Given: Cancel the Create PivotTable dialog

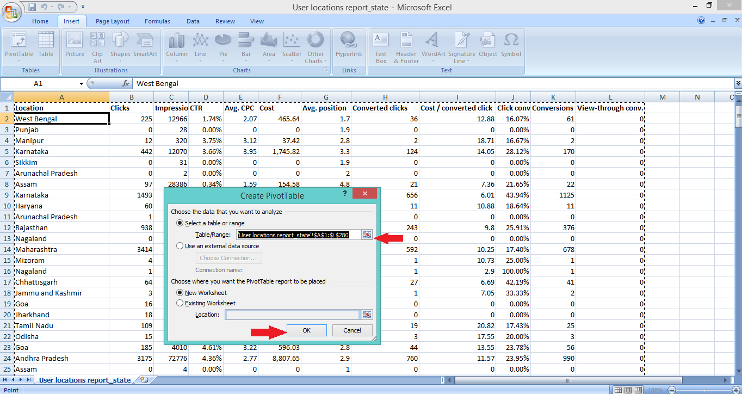Looking at the screenshot, I should tap(352, 330).
